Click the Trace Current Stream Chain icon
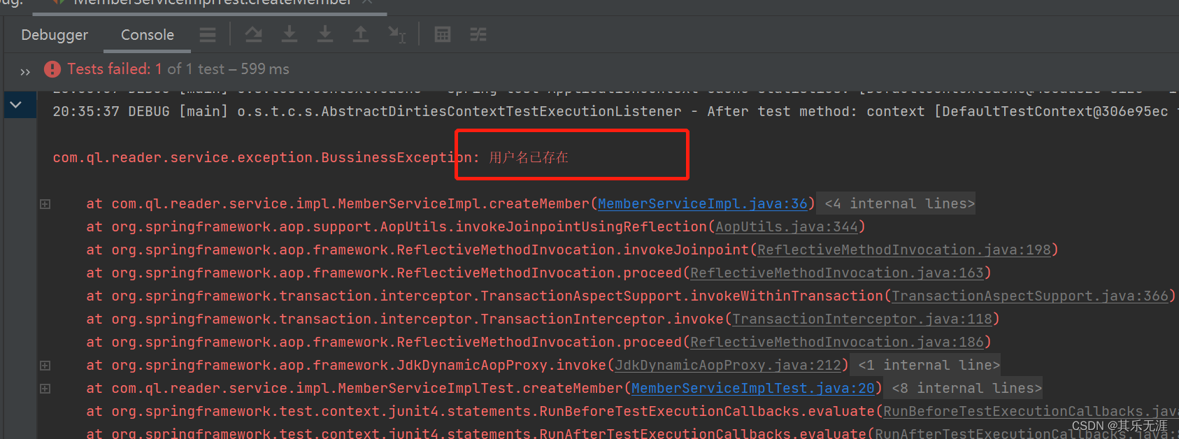The image size is (1179, 439). [478, 34]
